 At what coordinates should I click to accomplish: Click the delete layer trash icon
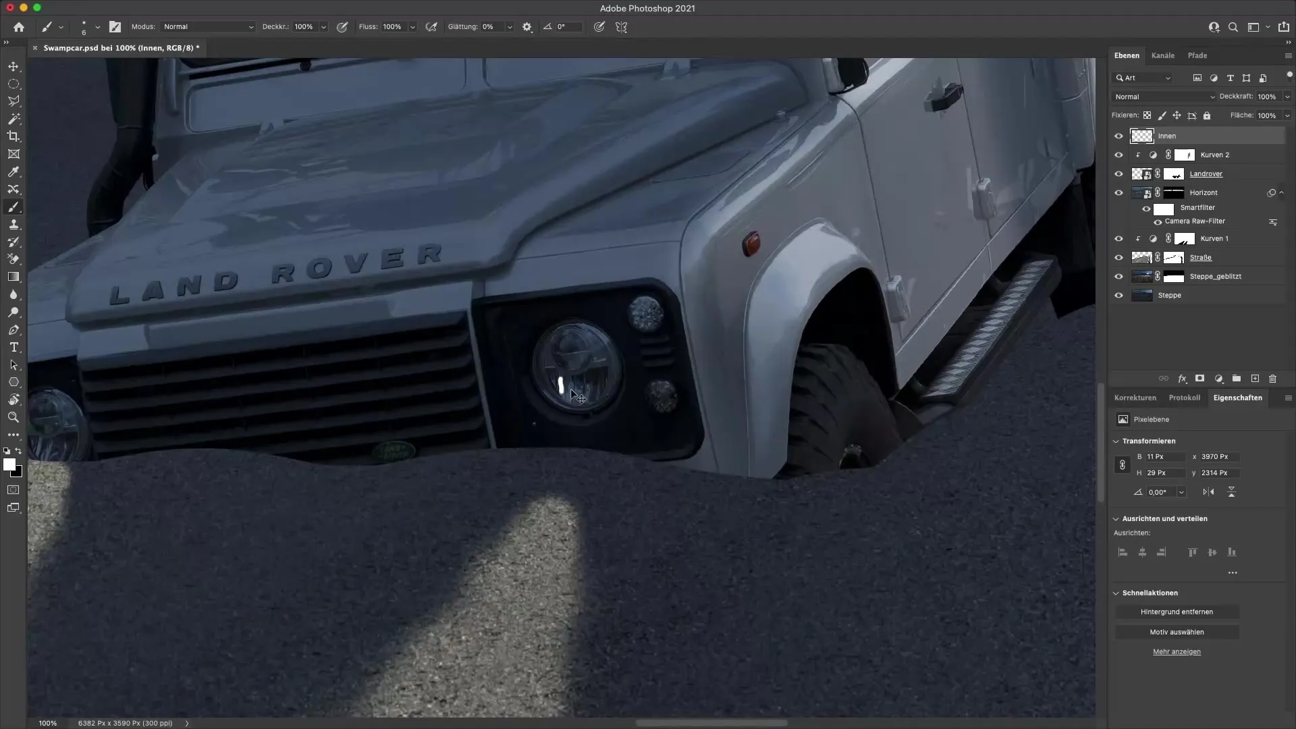pos(1273,379)
